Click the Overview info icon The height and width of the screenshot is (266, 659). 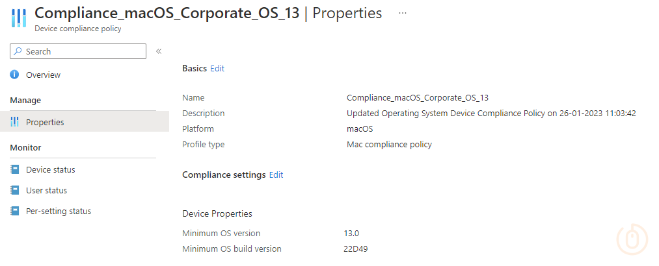click(15, 75)
